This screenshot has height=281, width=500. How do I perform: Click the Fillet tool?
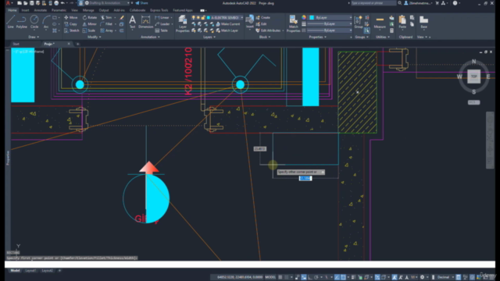tap(106, 24)
